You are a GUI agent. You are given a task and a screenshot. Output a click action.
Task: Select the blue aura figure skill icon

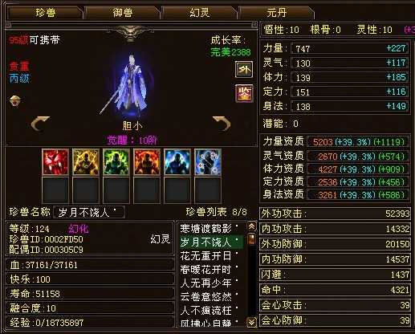coord(177,162)
